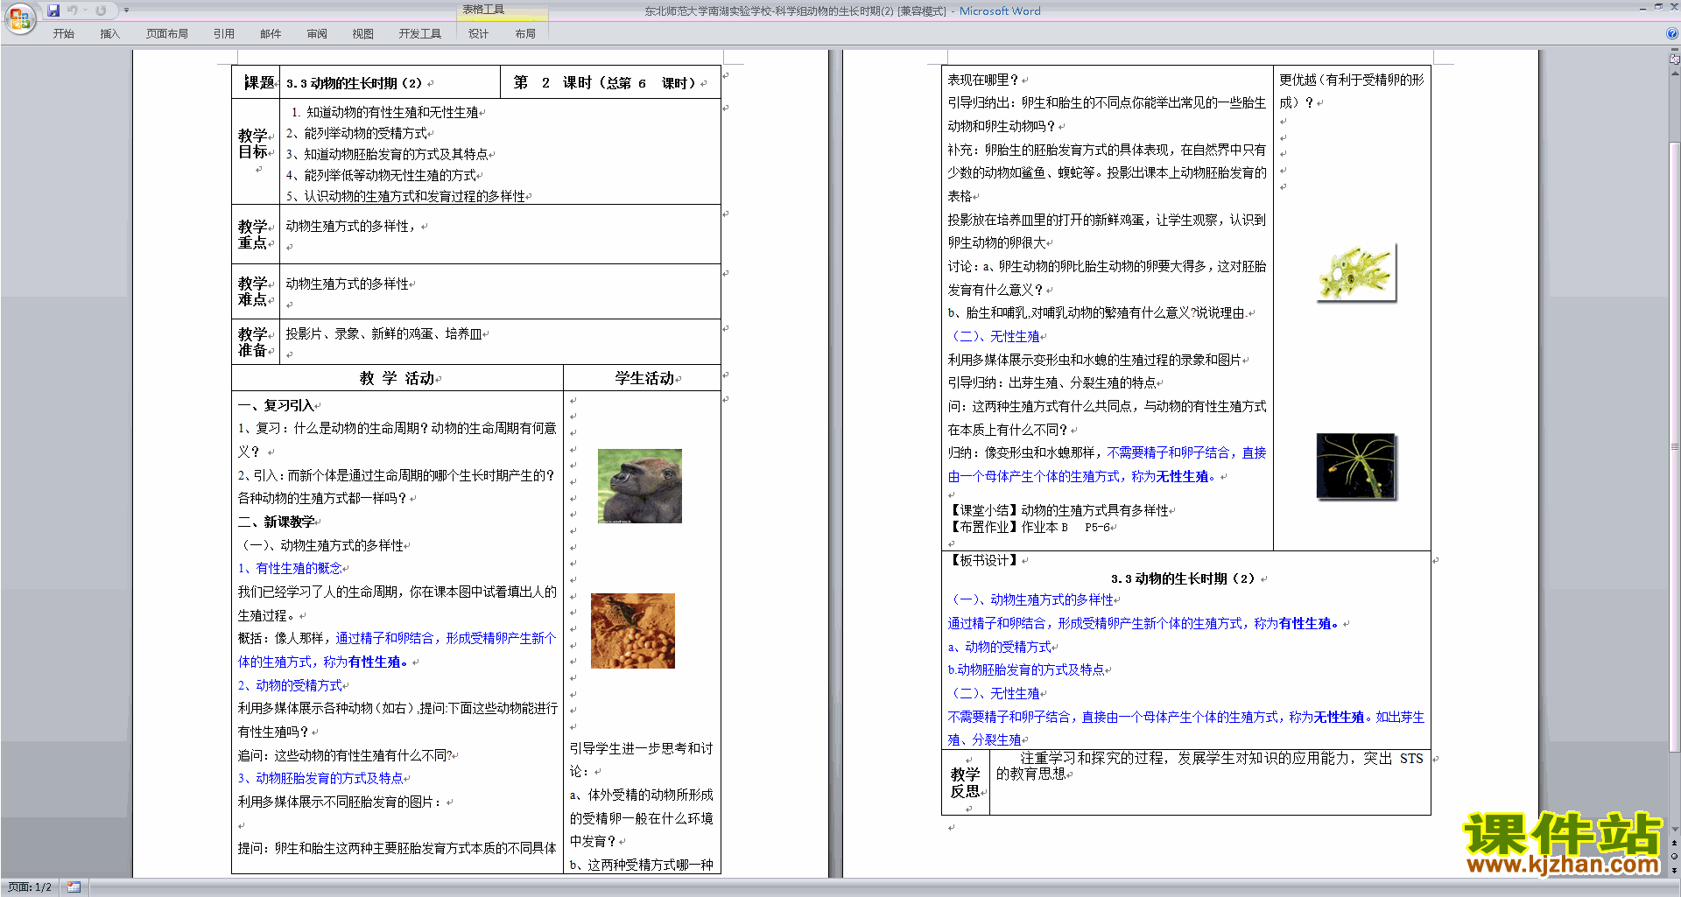Click the Undo arrow icon
This screenshot has width=1681, height=897.
(x=73, y=11)
